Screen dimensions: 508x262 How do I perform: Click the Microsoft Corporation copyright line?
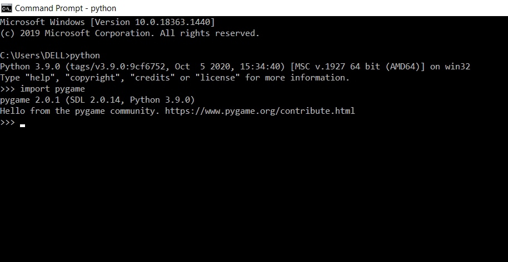click(130, 33)
